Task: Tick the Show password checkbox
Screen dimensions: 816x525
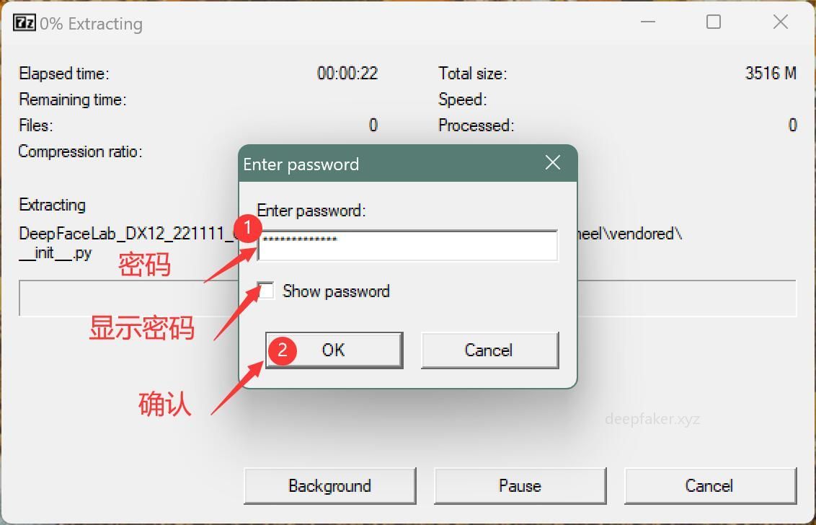Action: click(266, 291)
